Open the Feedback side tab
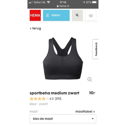Screen dimensions: 126x126 (x=96, y=49)
